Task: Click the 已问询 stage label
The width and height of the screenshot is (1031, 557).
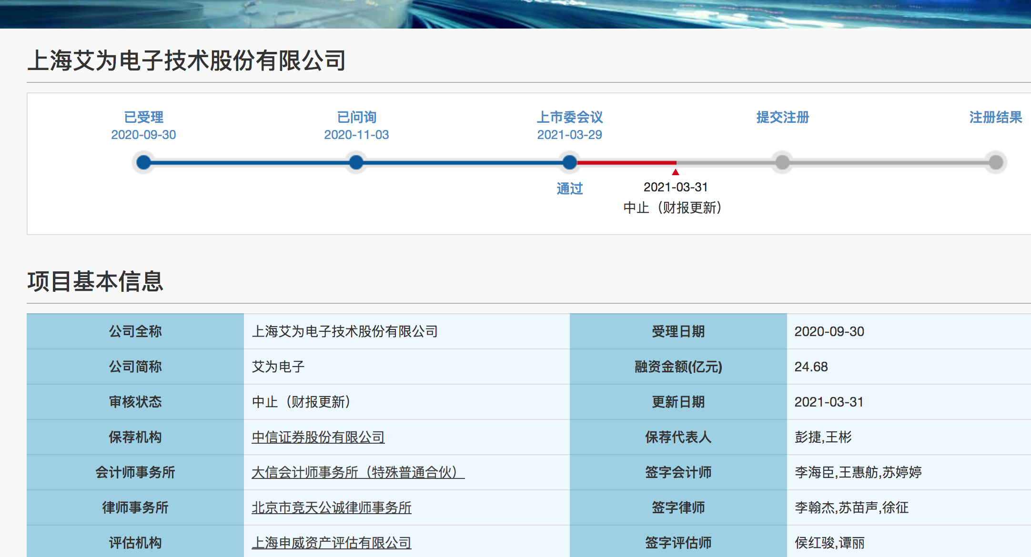Action: pos(356,117)
